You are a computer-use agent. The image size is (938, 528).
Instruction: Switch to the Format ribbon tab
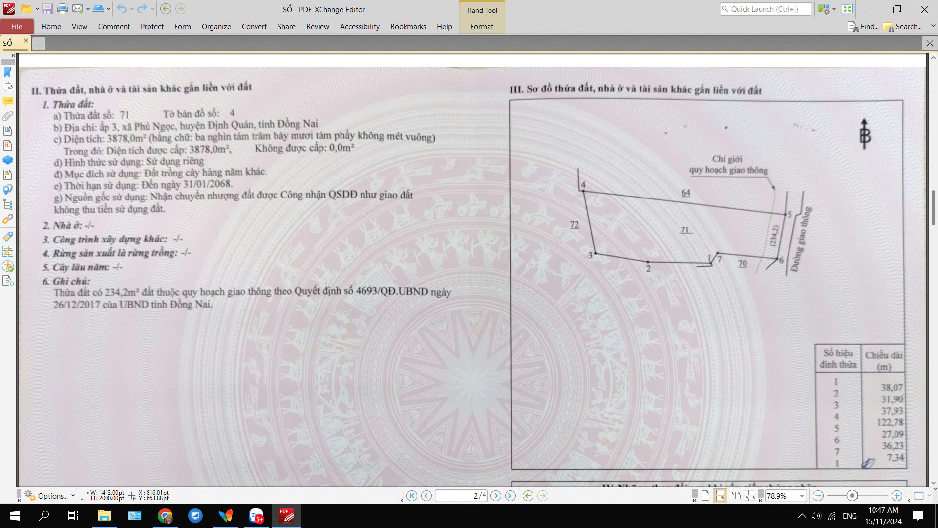click(482, 27)
